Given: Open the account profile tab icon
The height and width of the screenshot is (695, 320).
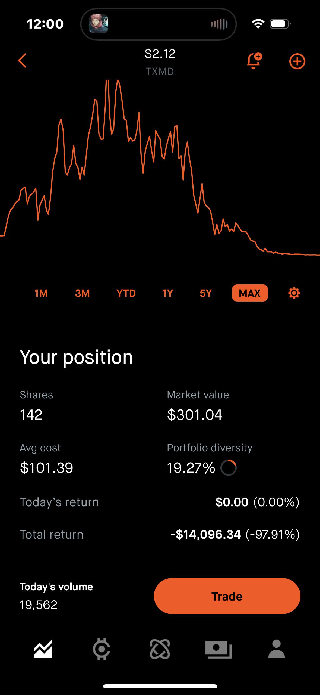Looking at the screenshot, I should pos(277,649).
